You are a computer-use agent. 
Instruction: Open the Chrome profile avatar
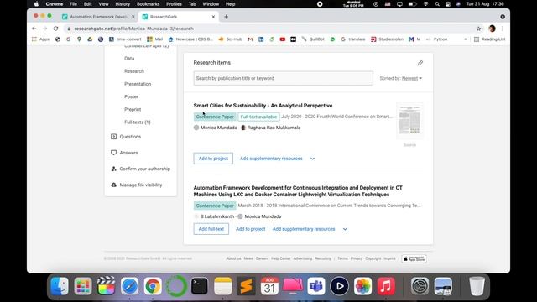493,29
